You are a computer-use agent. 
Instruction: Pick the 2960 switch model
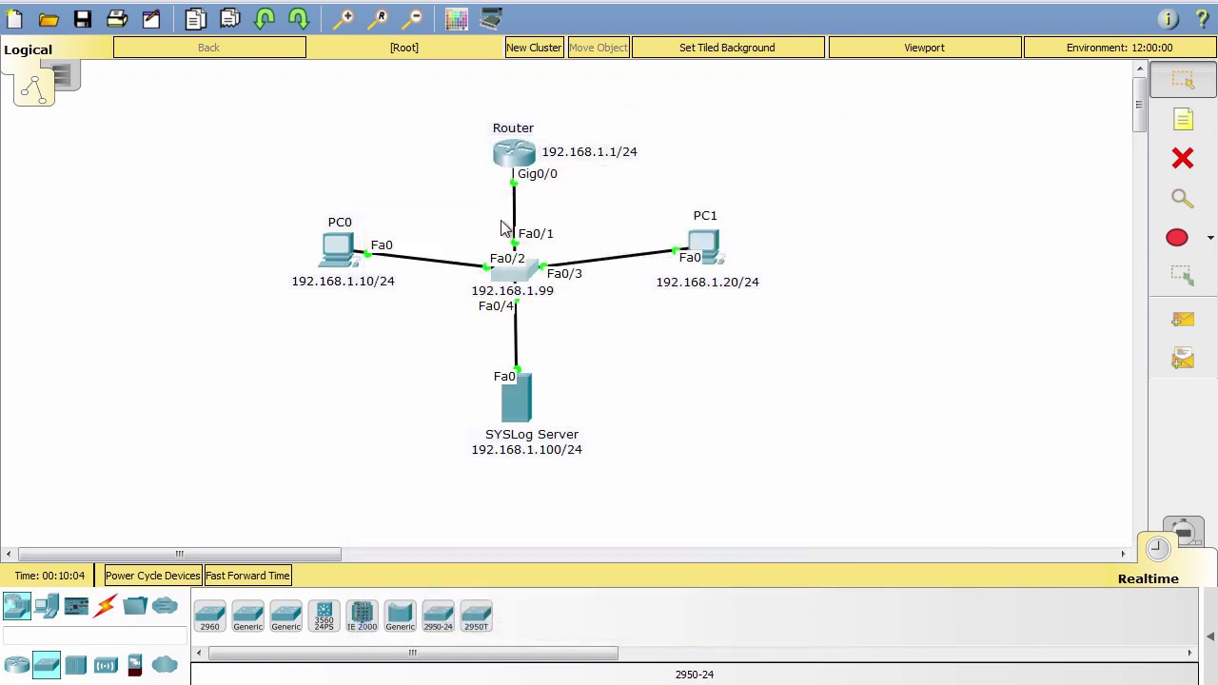click(x=209, y=616)
